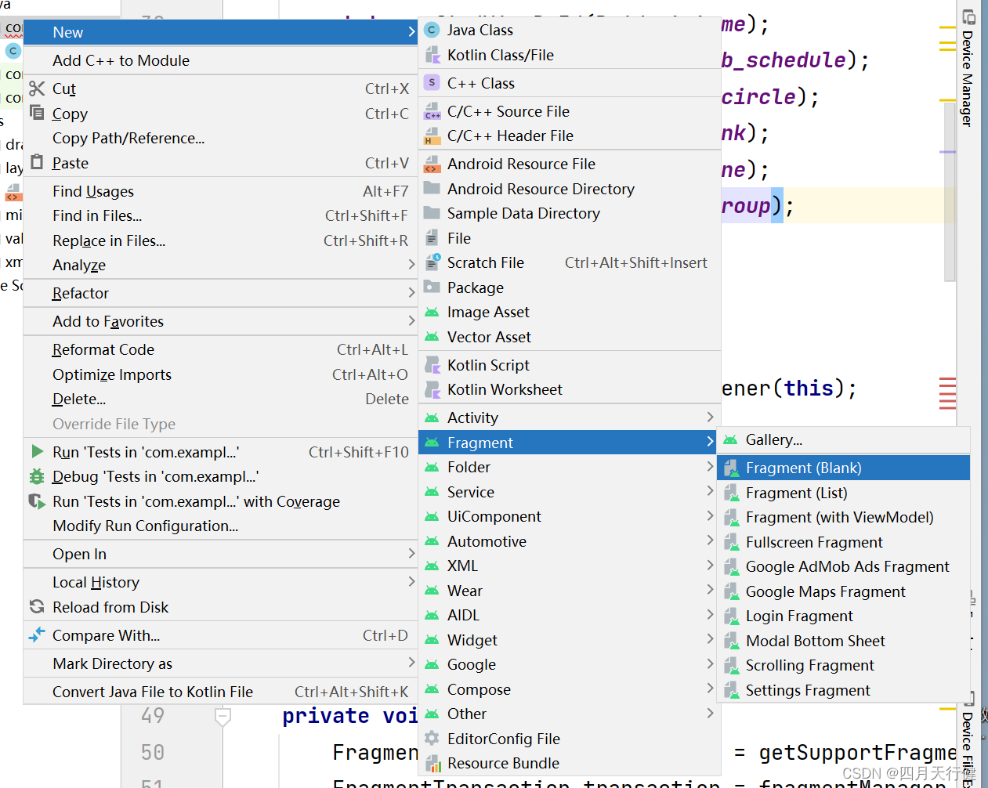Viewport: 988px width, 788px height.
Task: Click the Resource Bundle icon
Action: pyautogui.click(x=432, y=764)
